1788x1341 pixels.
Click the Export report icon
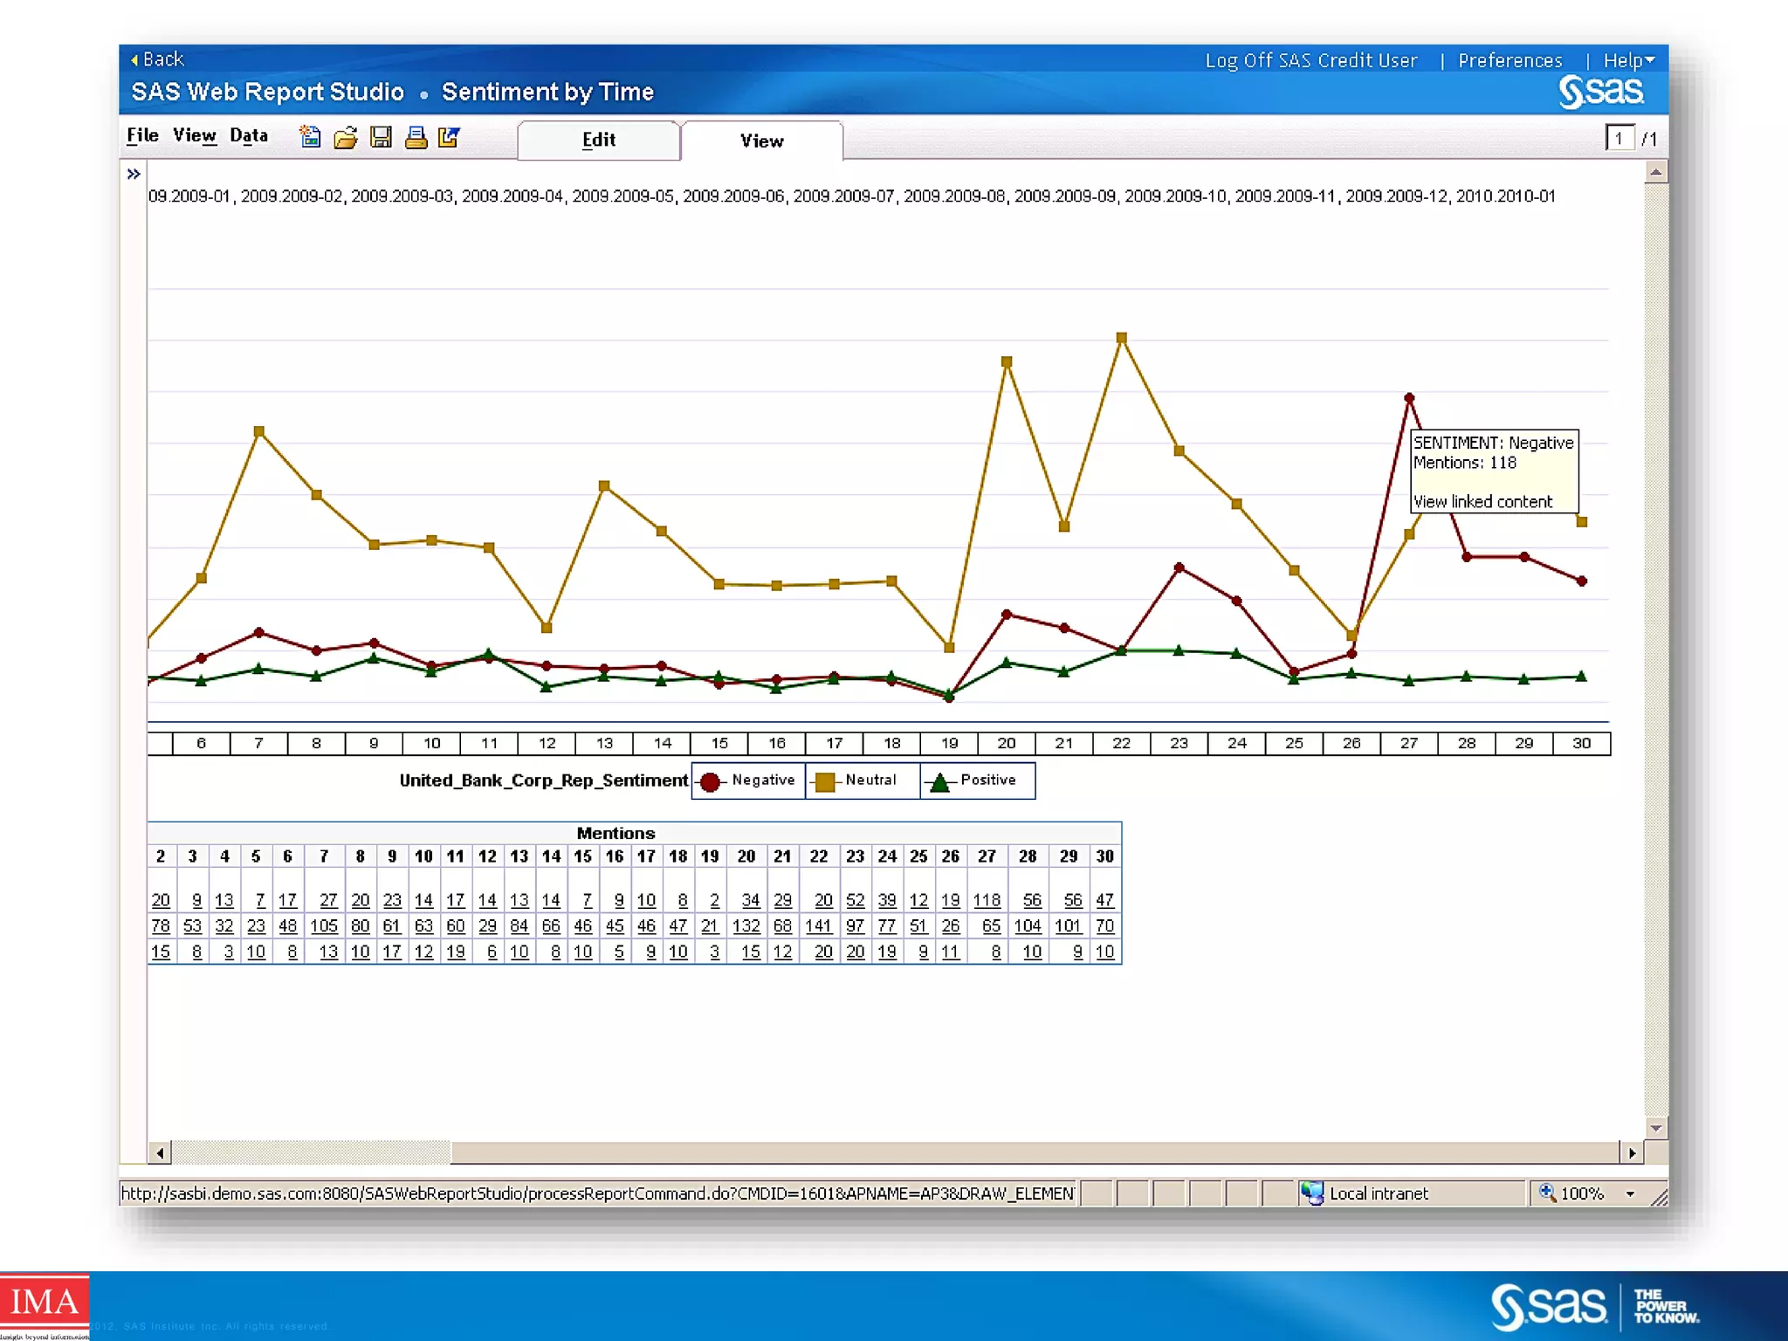tap(449, 137)
